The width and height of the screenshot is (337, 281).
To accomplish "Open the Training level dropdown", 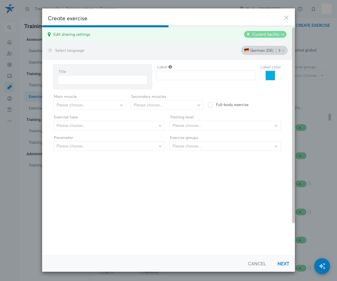I will pyautogui.click(x=225, y=125).
